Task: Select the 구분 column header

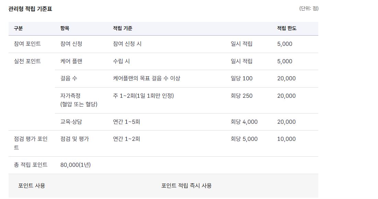Action: point(18,28)
